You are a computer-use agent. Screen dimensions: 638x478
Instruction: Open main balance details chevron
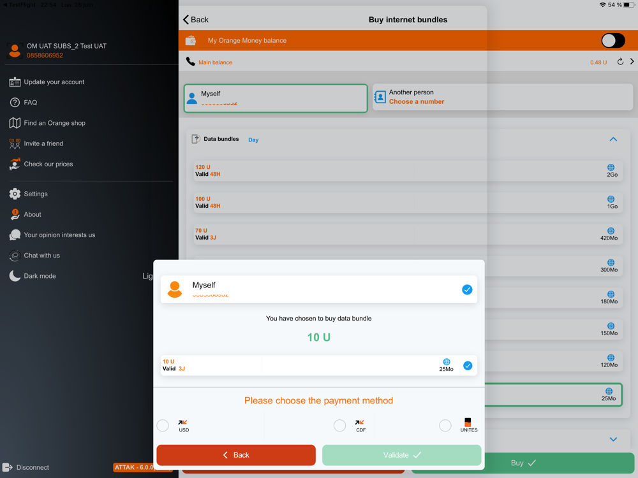(x=632, y=61)
